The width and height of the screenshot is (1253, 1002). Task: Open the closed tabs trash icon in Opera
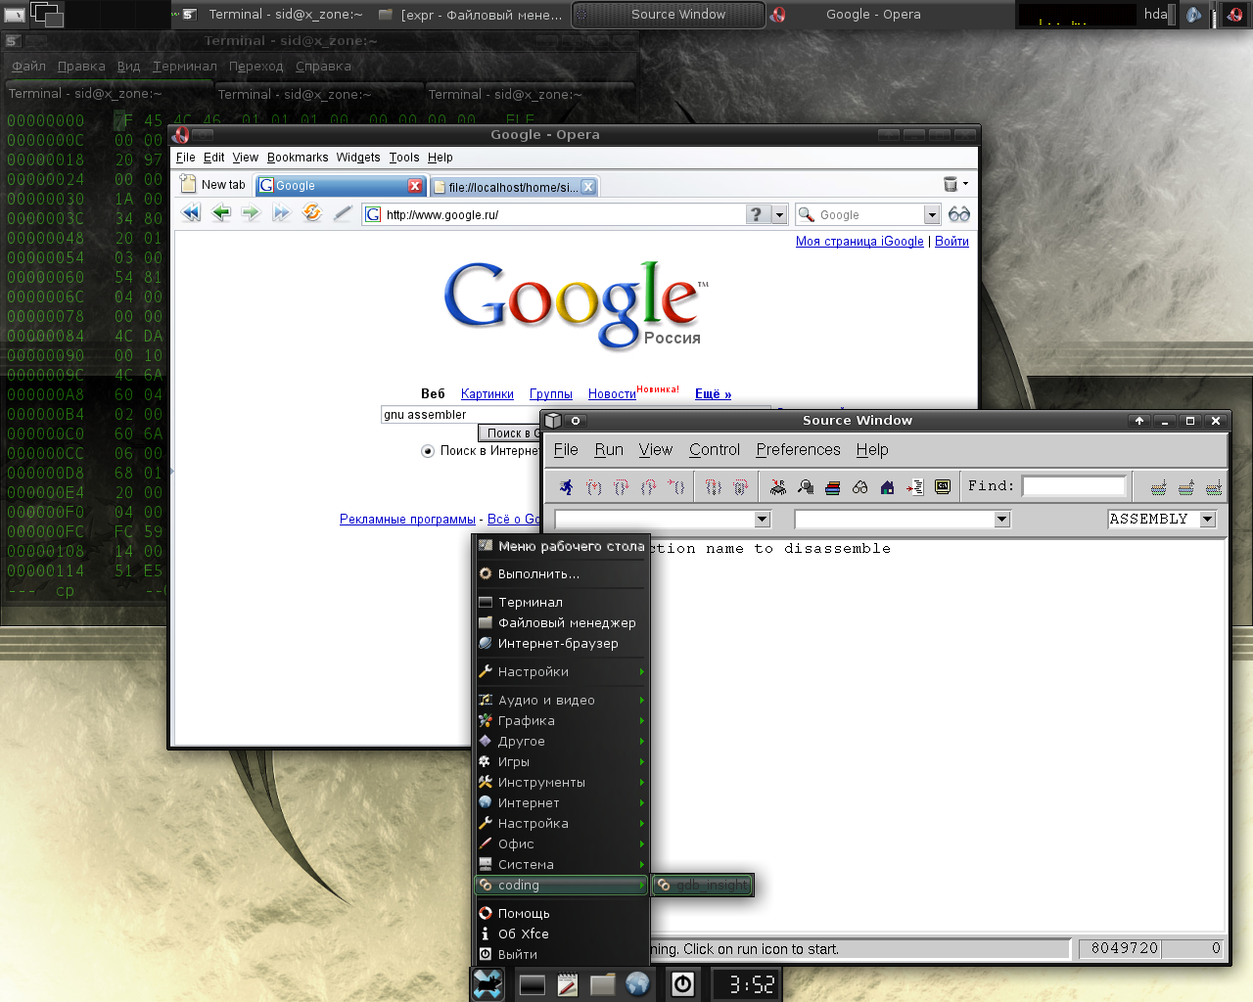[950, 184]
